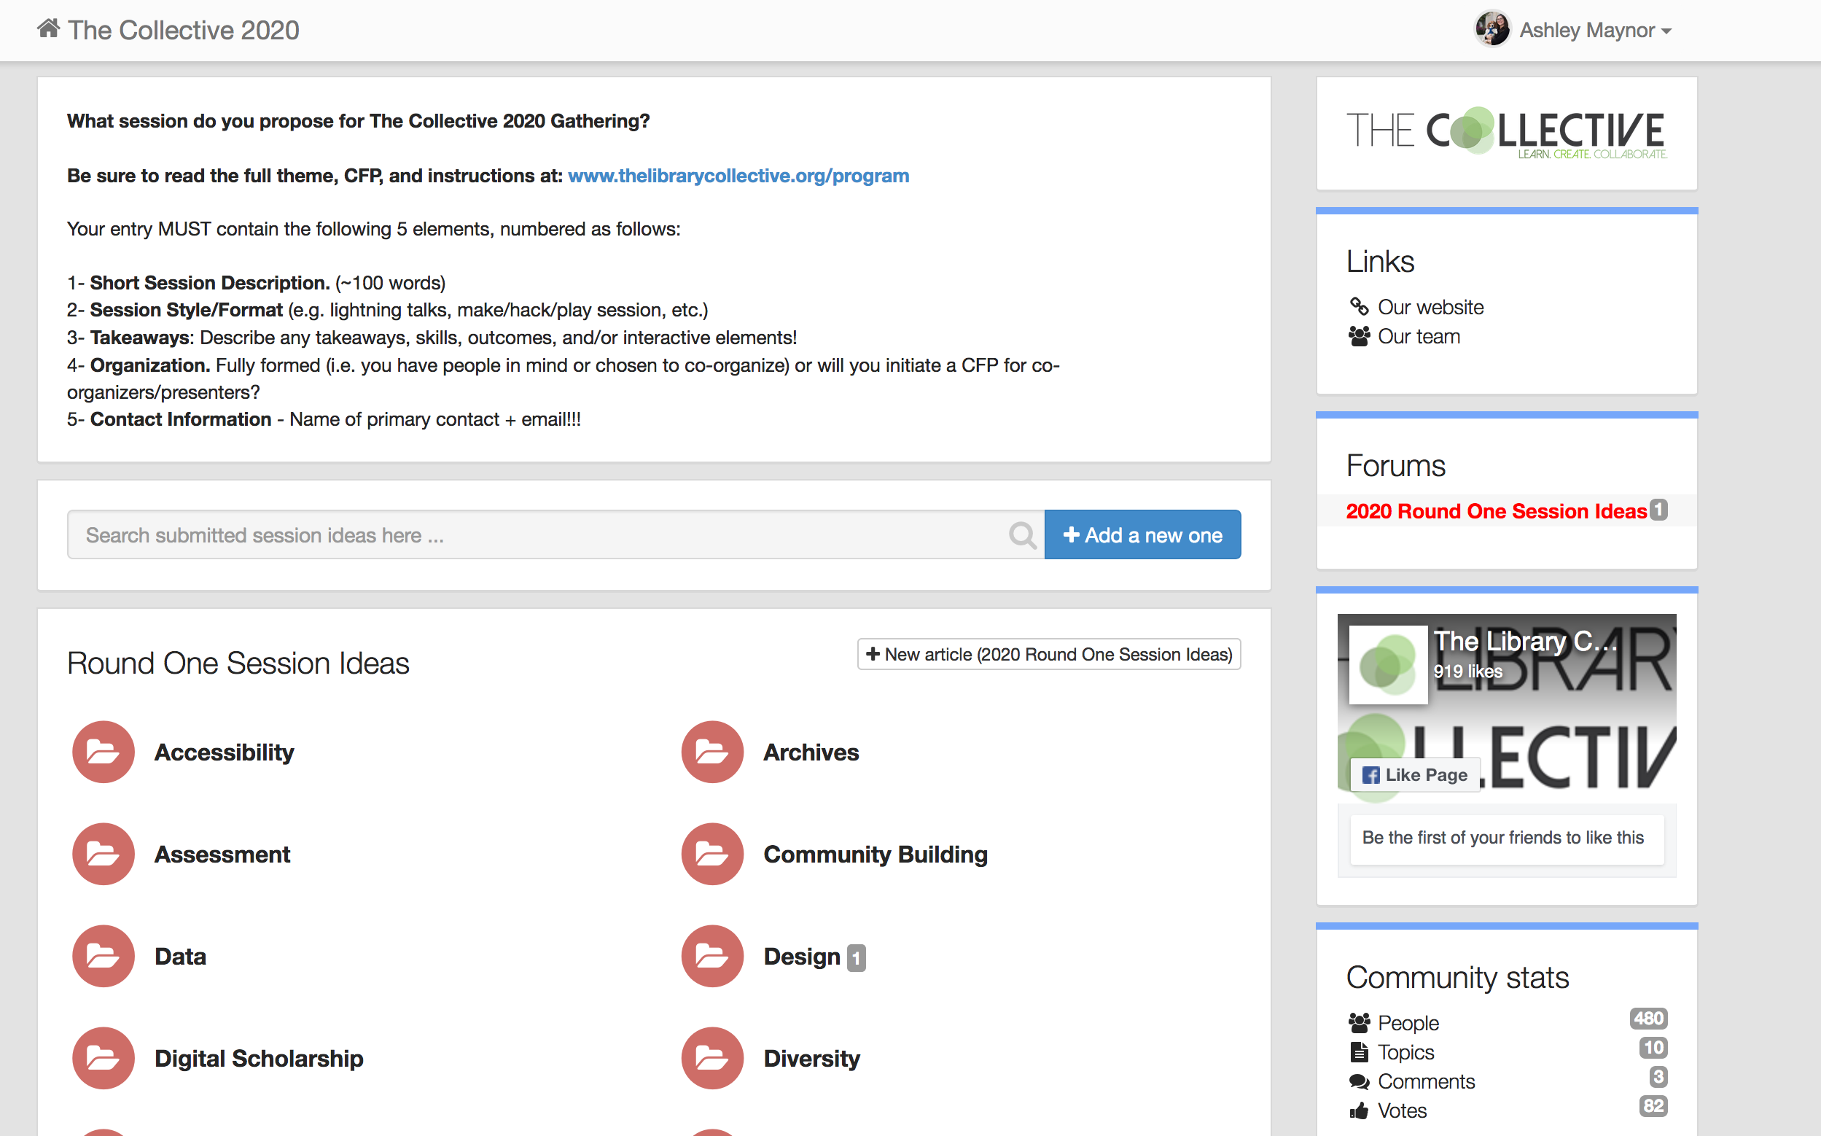Open the Our website link
Viewport: 1821px width, 1136px height.
(x=1430, y=307)
